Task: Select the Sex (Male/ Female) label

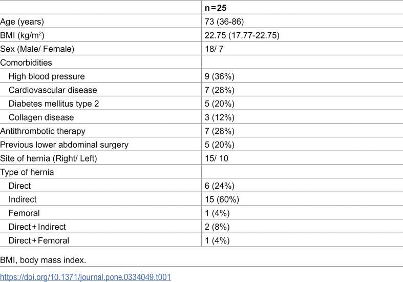Action: point(37,49)
